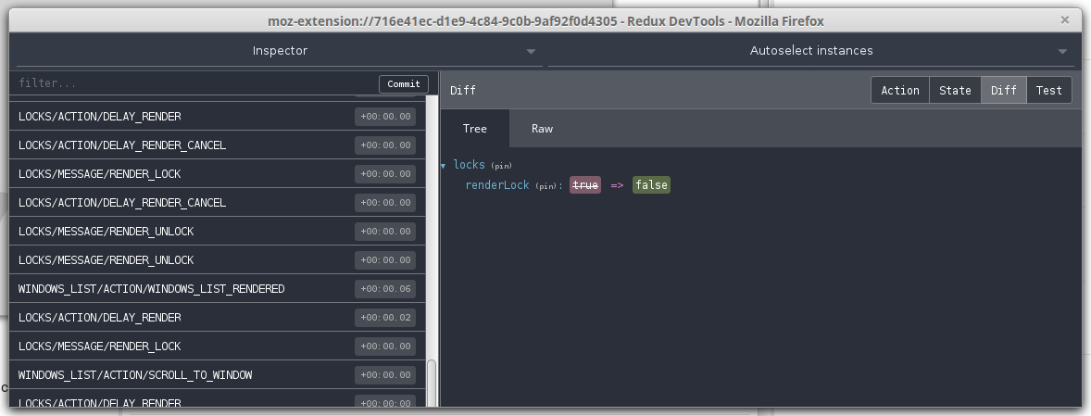Viewport: 1091px width, 416px height.
Task: Open the Autoselect instances dropdown
Action: click(810, 51)
